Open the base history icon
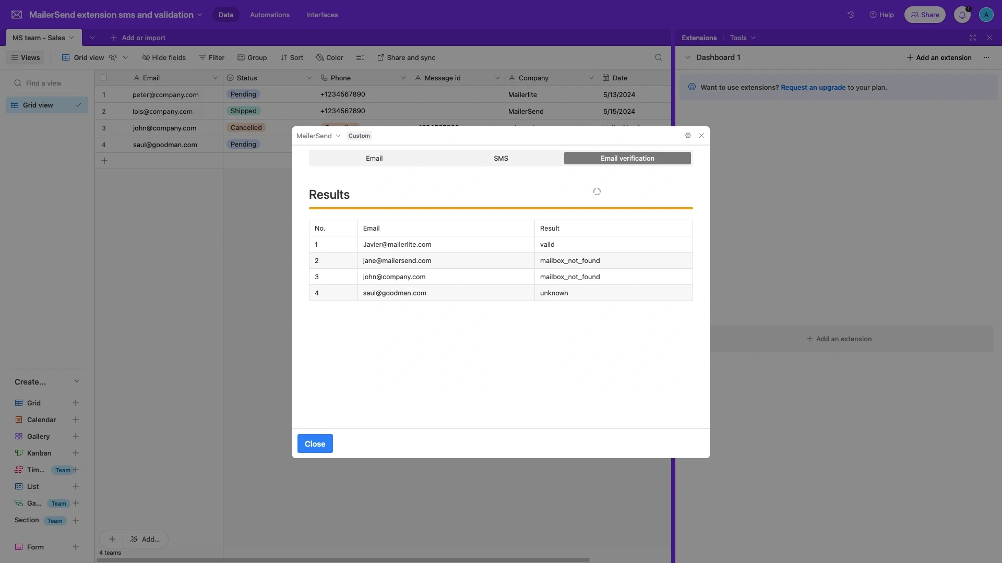The width and height of the screenshot is (1002, 563). point(851,15)
